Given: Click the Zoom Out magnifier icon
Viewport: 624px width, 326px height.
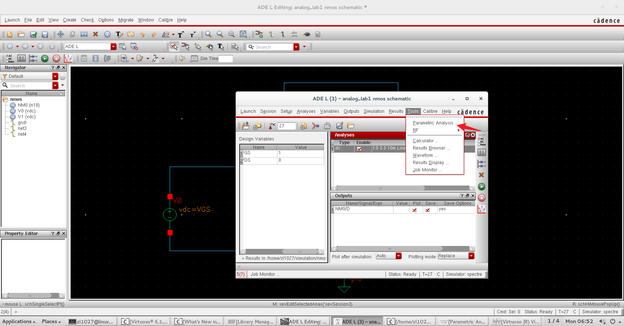Looking at the screenshot, I should pyautogui.click(x=220, y=34).
